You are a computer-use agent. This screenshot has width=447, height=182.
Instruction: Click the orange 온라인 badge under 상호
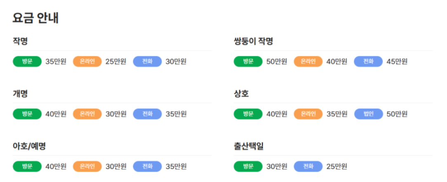(x=308, y=114)
